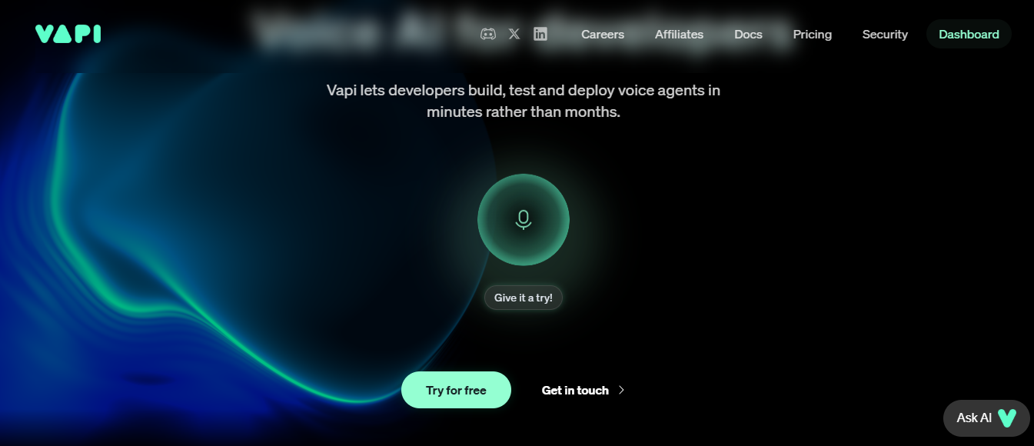Screen dimensions: 1034x446
Task: Open the LinkedIn social icon
Action: [x=540, y=34]
